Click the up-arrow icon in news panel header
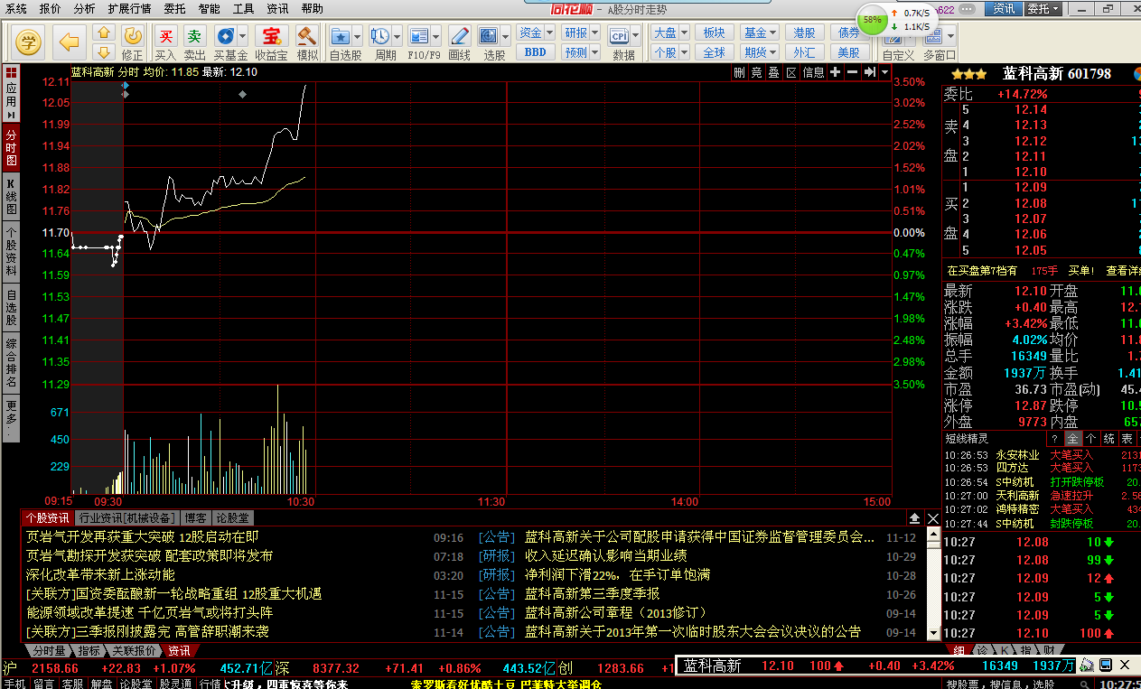 pos(914,518)
